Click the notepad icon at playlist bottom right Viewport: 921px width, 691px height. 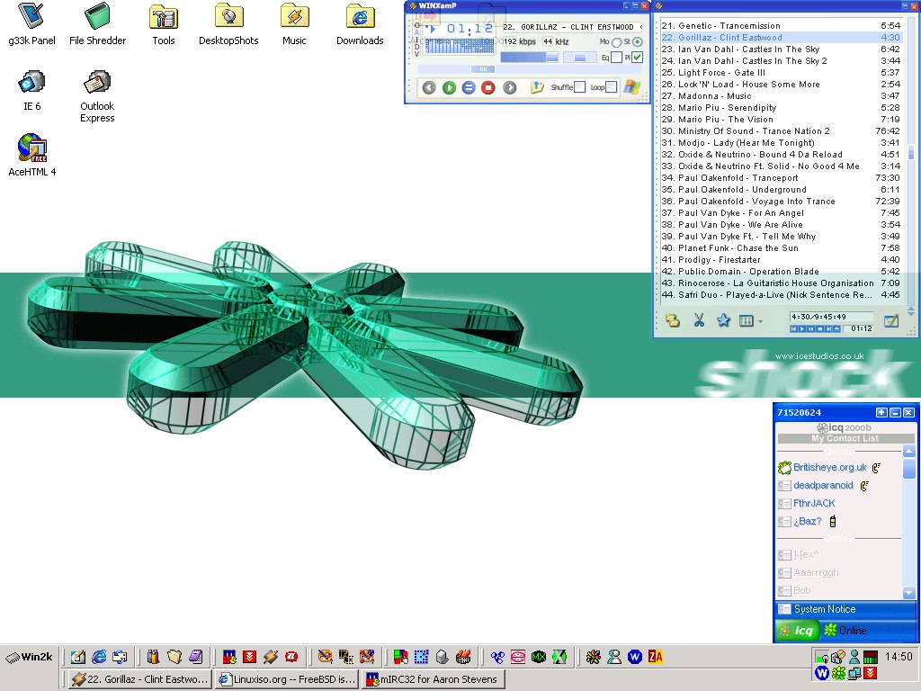point(890,320)
